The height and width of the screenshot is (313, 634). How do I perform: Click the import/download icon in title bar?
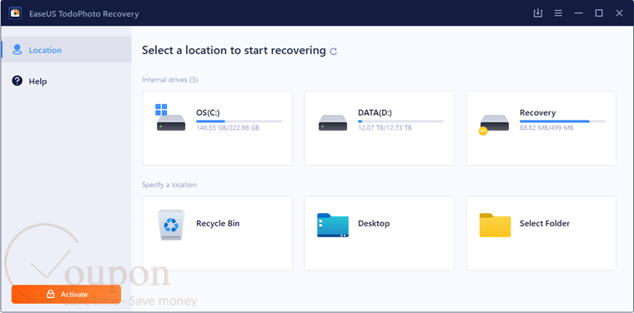pos(538,13)
